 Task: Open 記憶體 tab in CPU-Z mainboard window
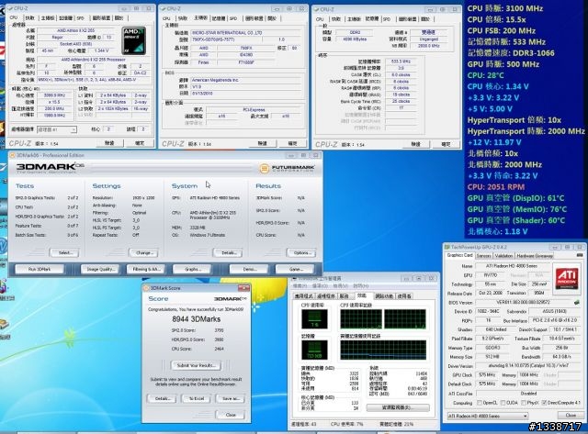pos(218,18)
